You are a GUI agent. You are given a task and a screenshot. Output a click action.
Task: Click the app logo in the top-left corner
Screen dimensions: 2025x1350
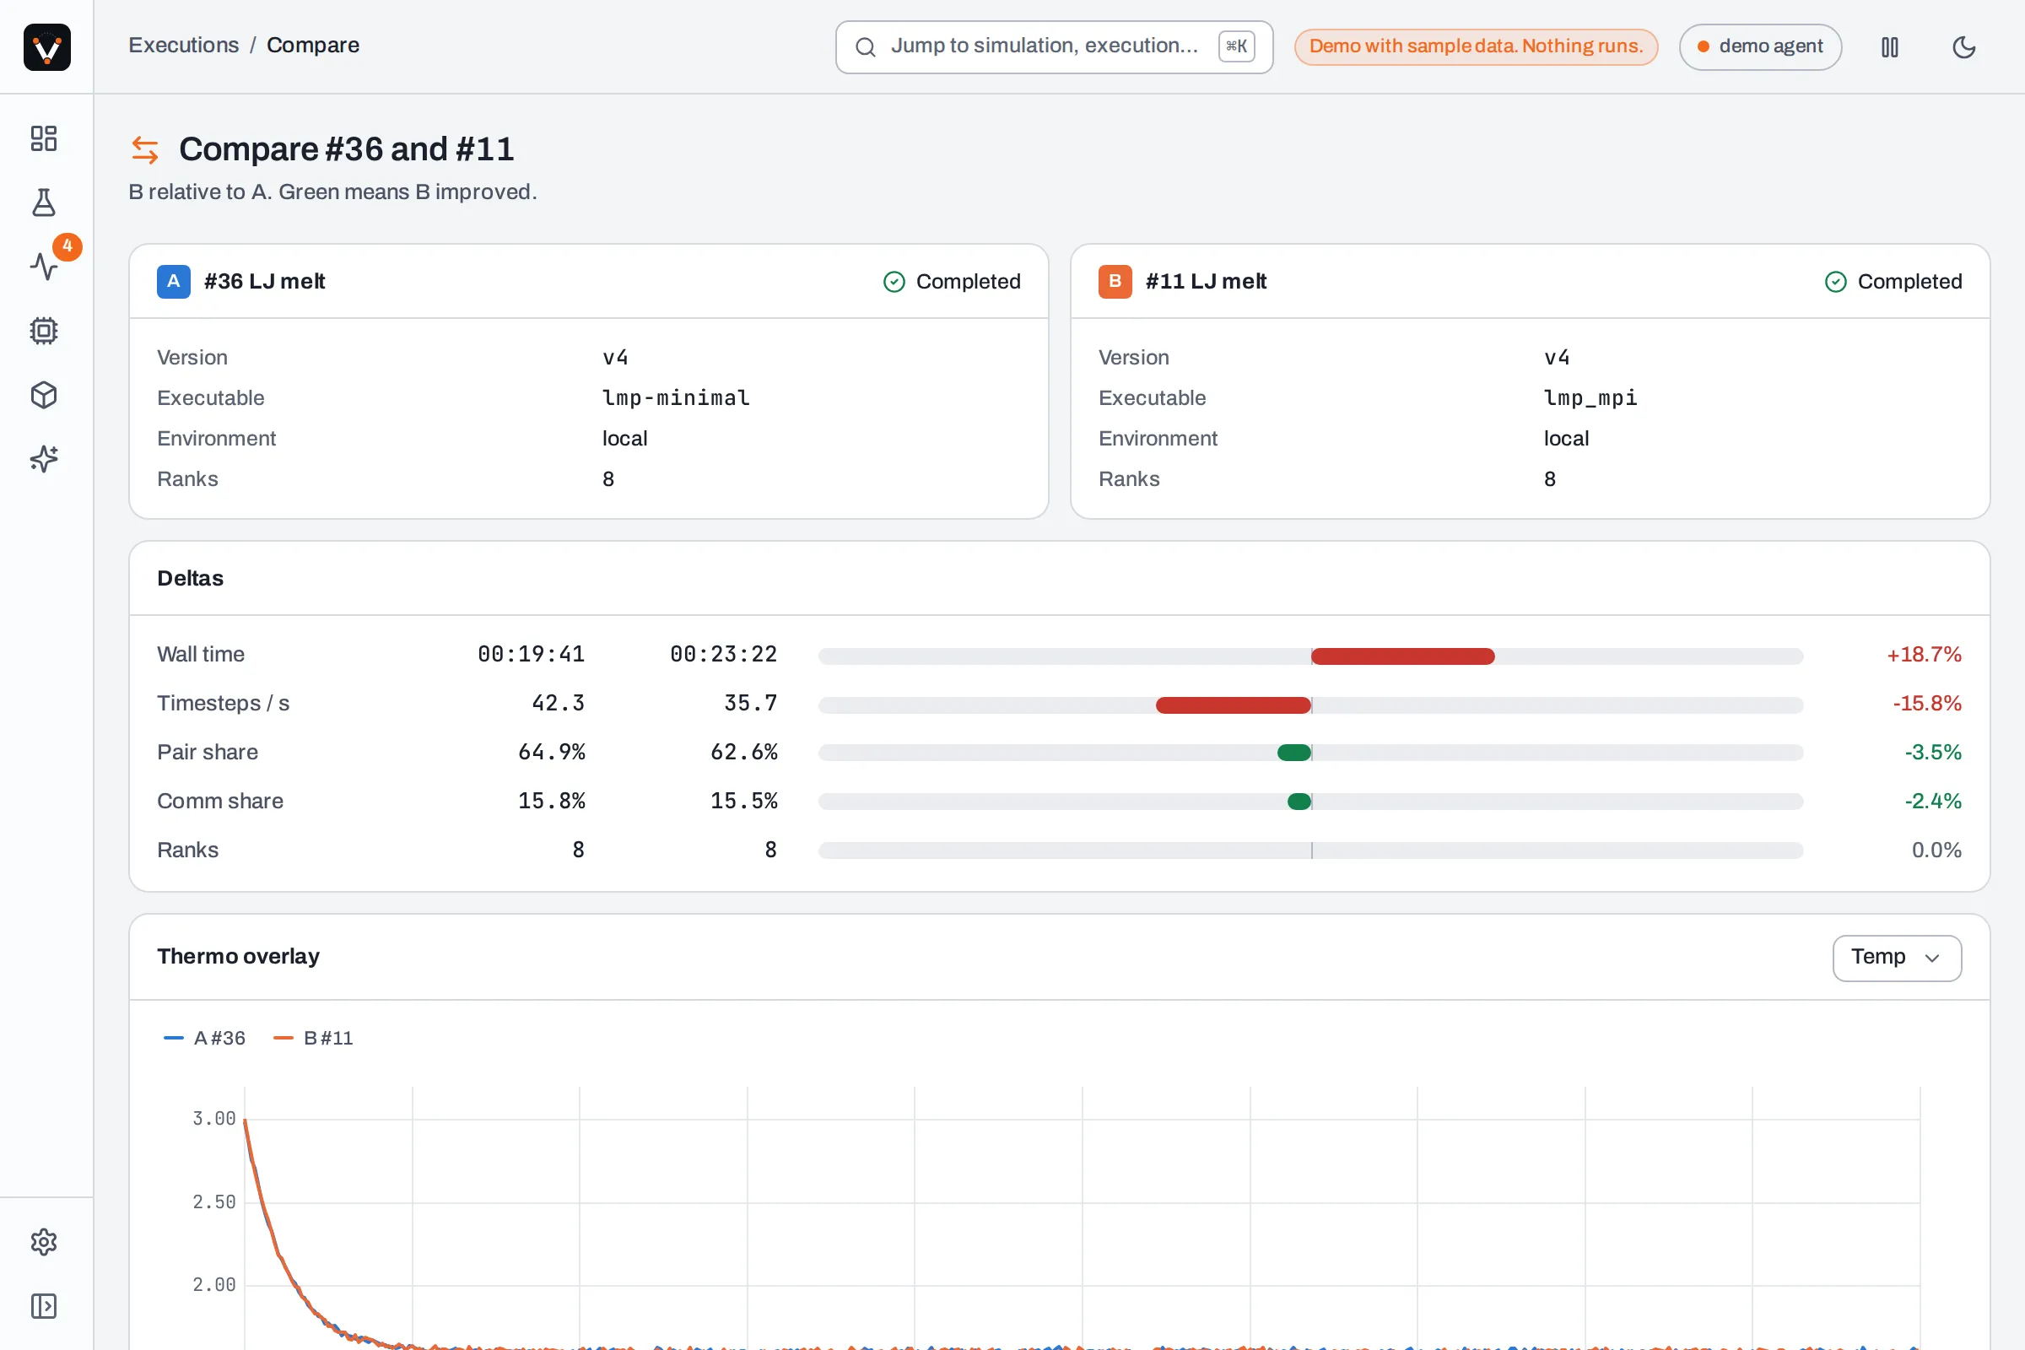tap(46, 46)
